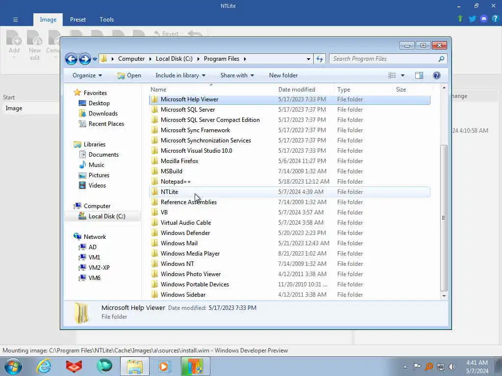Image resolution: width=502 pixels, height=376 pixels.
Task: Open NTLite hamburger menu
Action: [x=15, y=20]
